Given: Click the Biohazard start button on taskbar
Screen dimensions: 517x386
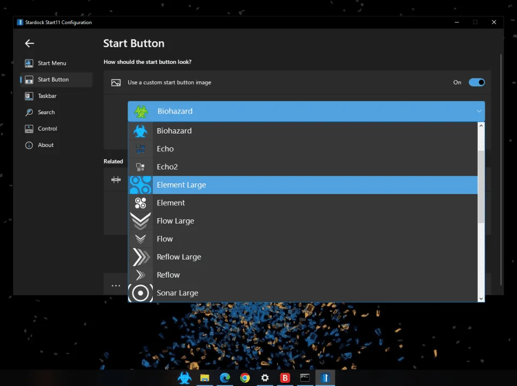Looking at the screenshot, I should click(x=184, y=378).
